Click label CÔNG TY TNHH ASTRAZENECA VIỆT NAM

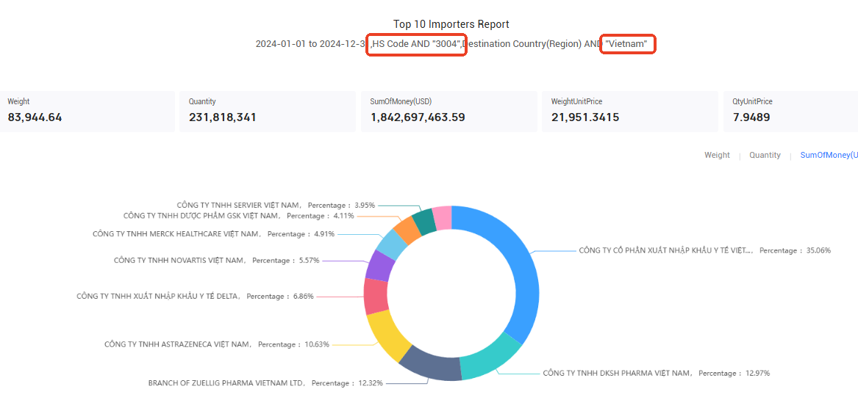(179, 345)
